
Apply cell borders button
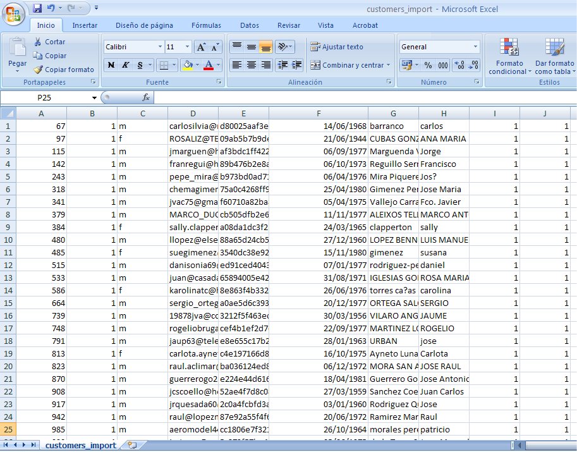[164, 65]
